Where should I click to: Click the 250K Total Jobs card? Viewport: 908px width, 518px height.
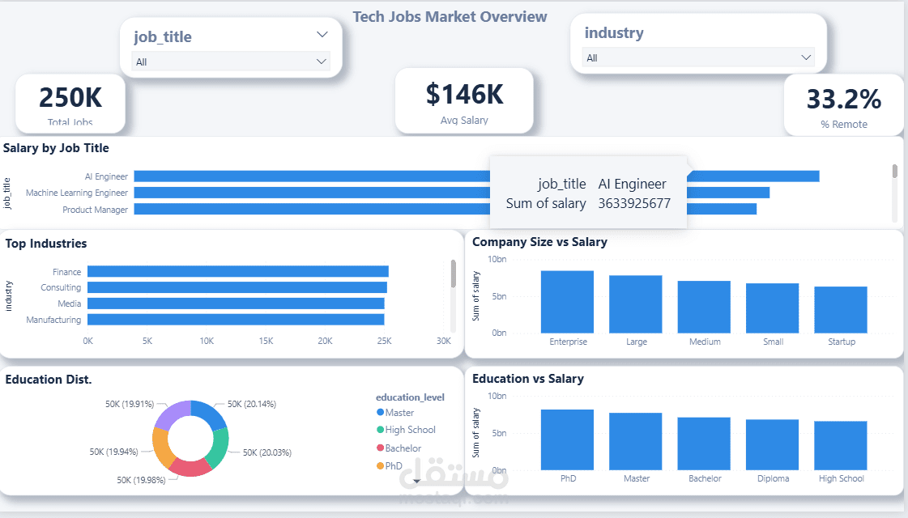point(70,104)
